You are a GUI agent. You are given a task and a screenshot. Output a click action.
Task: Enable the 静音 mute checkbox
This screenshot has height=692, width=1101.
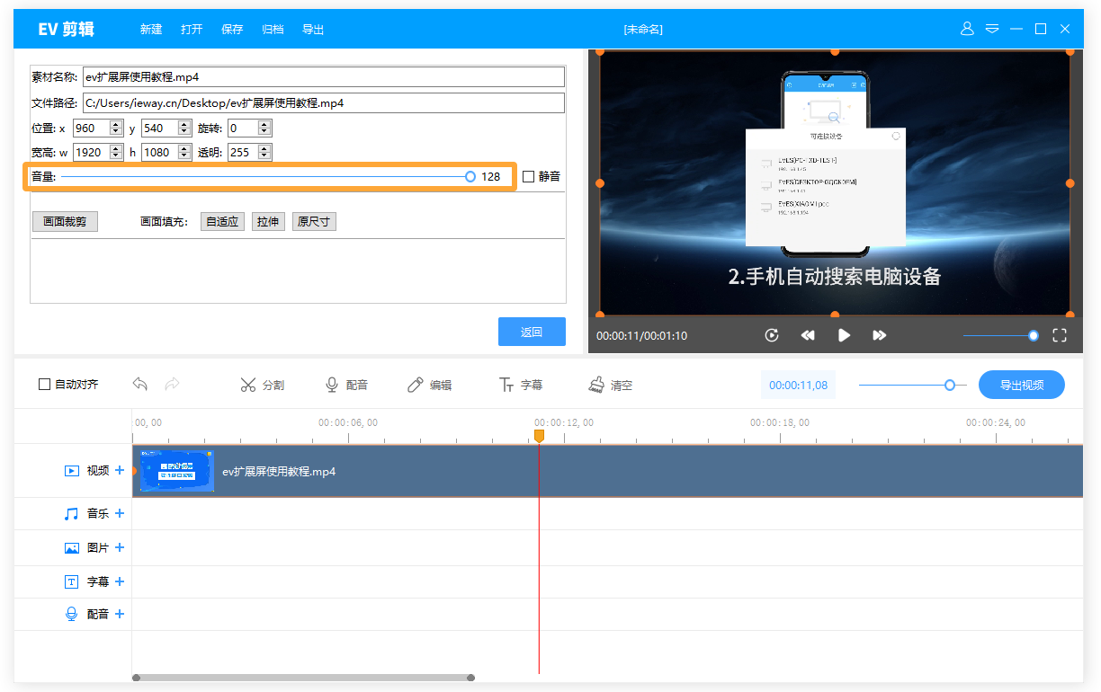point(527,176)
